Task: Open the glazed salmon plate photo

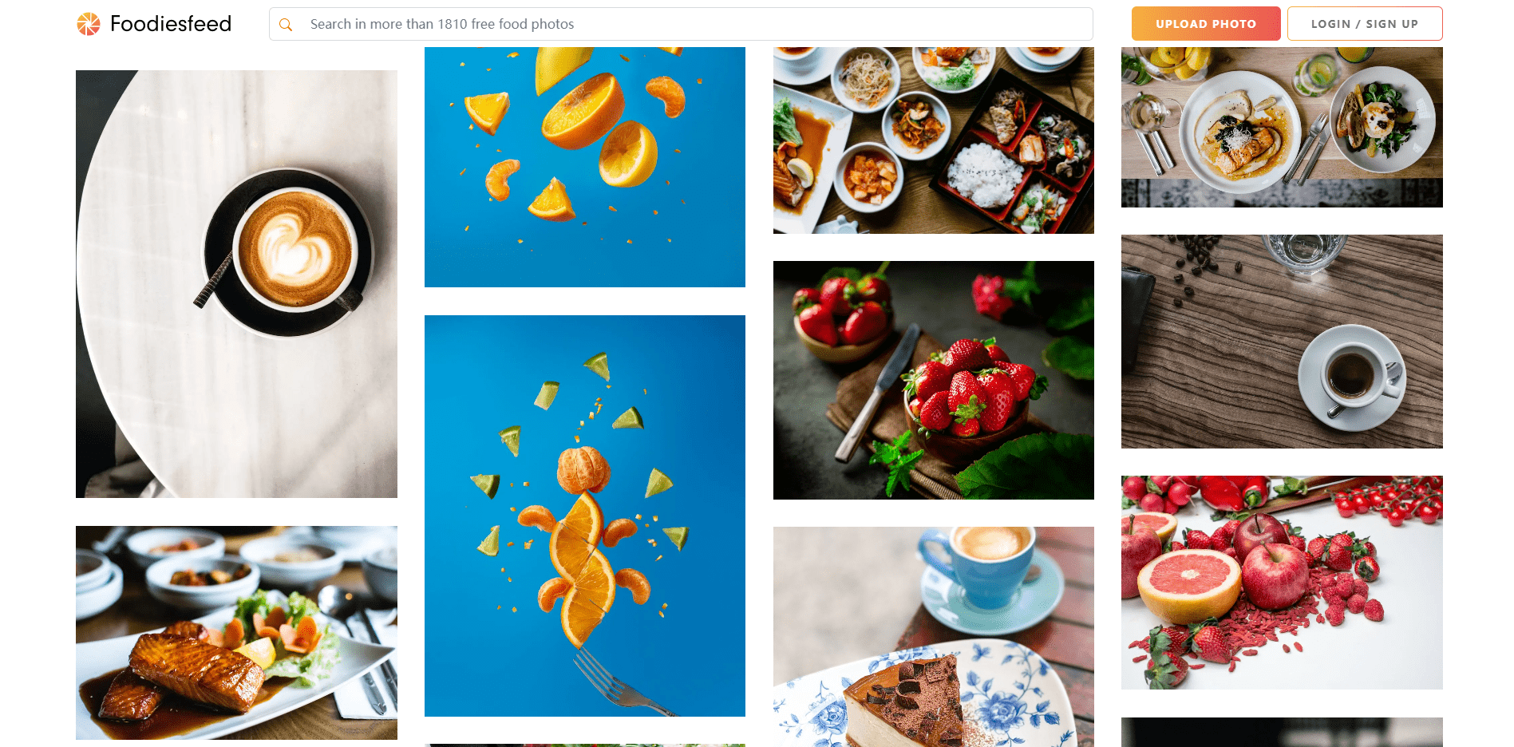Action: [236, 633]
